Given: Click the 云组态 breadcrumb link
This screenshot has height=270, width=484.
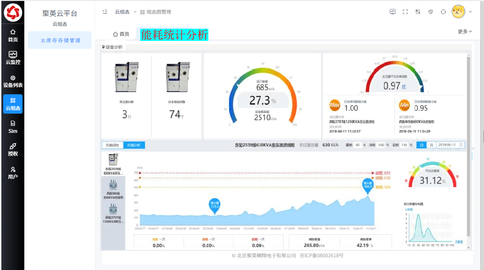Looking at the screenshot, I should pyautogui.click(x=122, y=12).
